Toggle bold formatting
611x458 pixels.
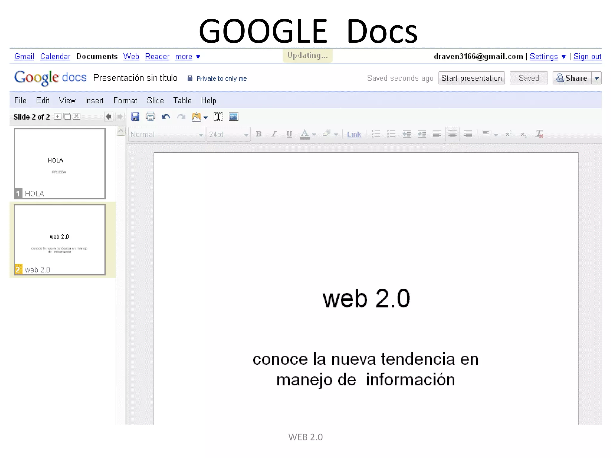tap(259, 134)
